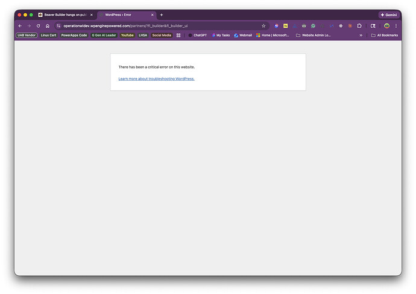
Task: Open the Extensions puzzle piece menu
Action: click(359, 26)
